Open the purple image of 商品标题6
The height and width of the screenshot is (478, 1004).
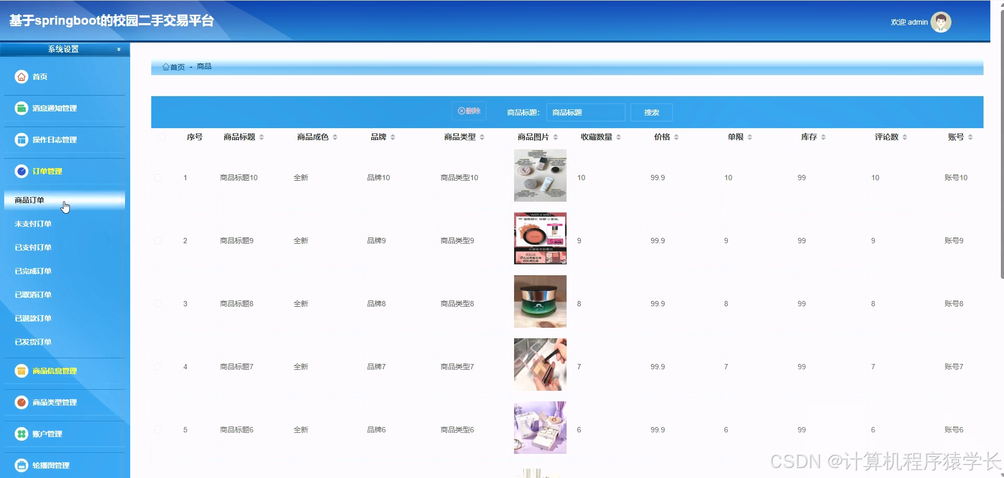pos(540,428)
